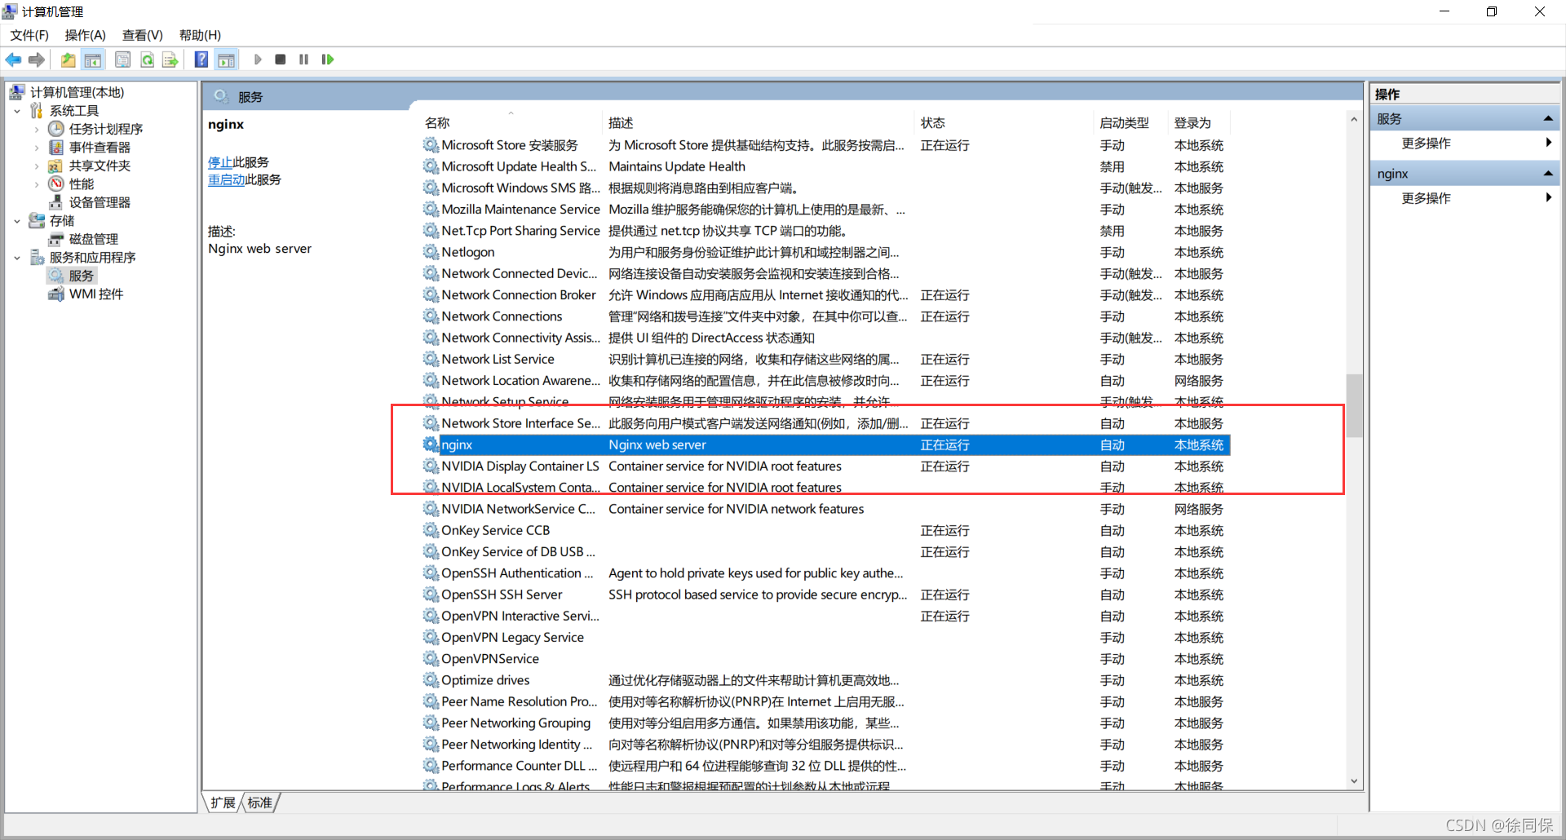Click the Refresh toolbar icon
This screenshot has height=840, width=1566.
147,60
